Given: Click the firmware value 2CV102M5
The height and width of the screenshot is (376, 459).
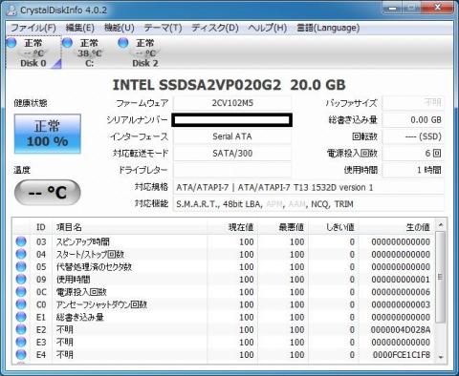Looking at the screenshot, I should pyautogui.click(x=232, y=103).
